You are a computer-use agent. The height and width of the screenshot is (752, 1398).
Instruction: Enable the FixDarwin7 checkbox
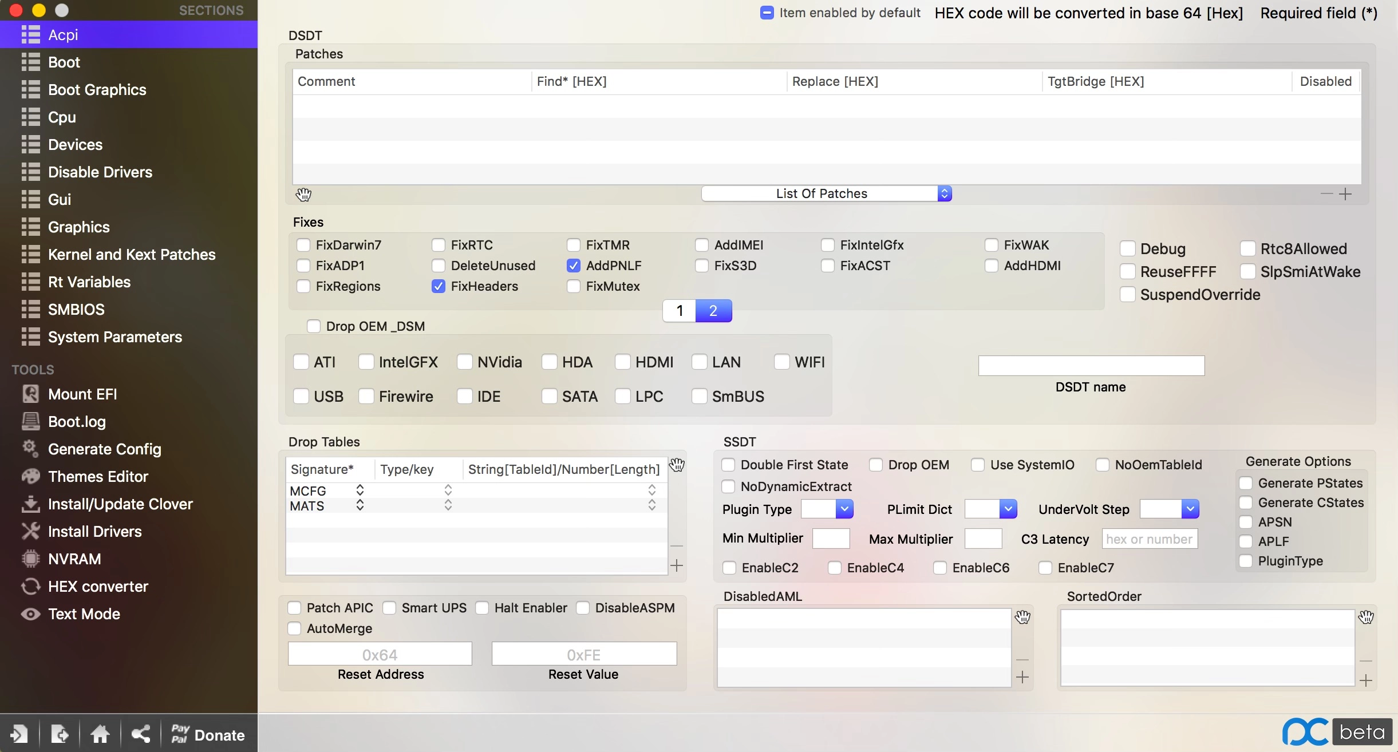(303, 245)
